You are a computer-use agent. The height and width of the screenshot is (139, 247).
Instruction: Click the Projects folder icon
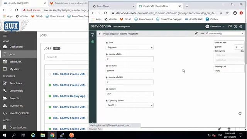(5, 98)
